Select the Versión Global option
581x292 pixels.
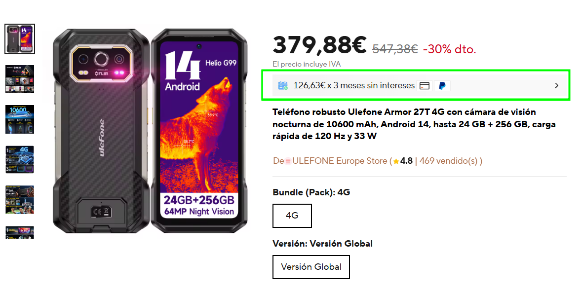pyautogui.click(x=311, y=267)
